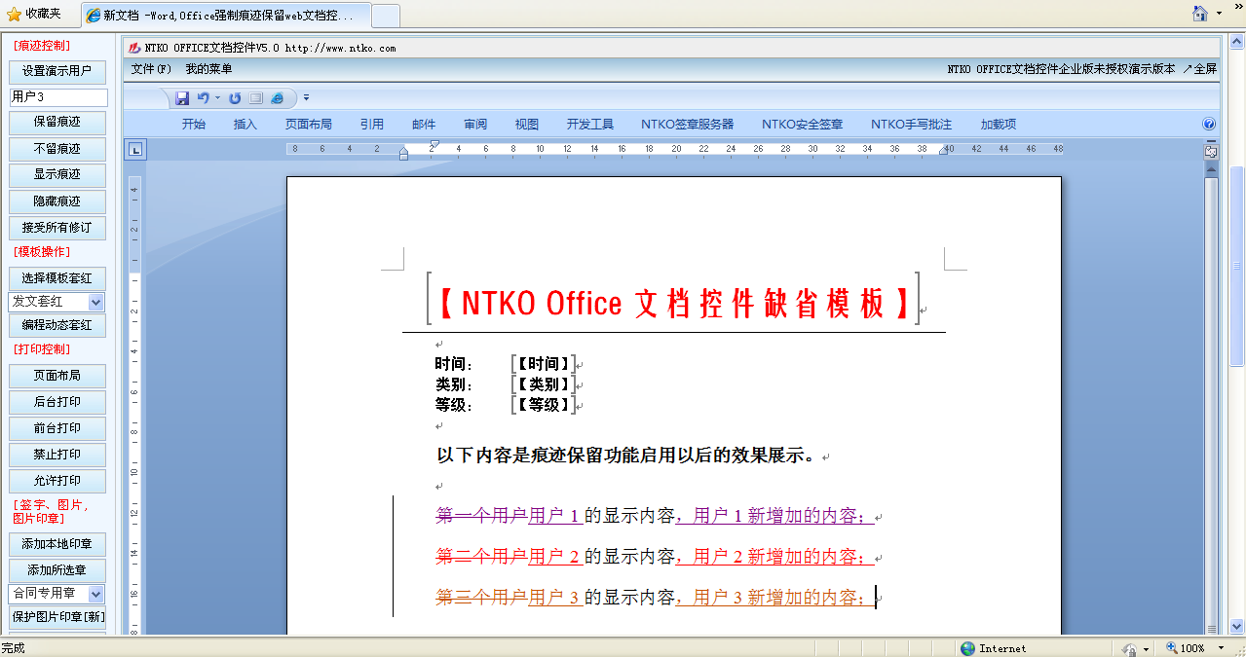Switch to the 开发工具 ribbon tab
The height and width of the screenshot is (657, 1246).
590,125
